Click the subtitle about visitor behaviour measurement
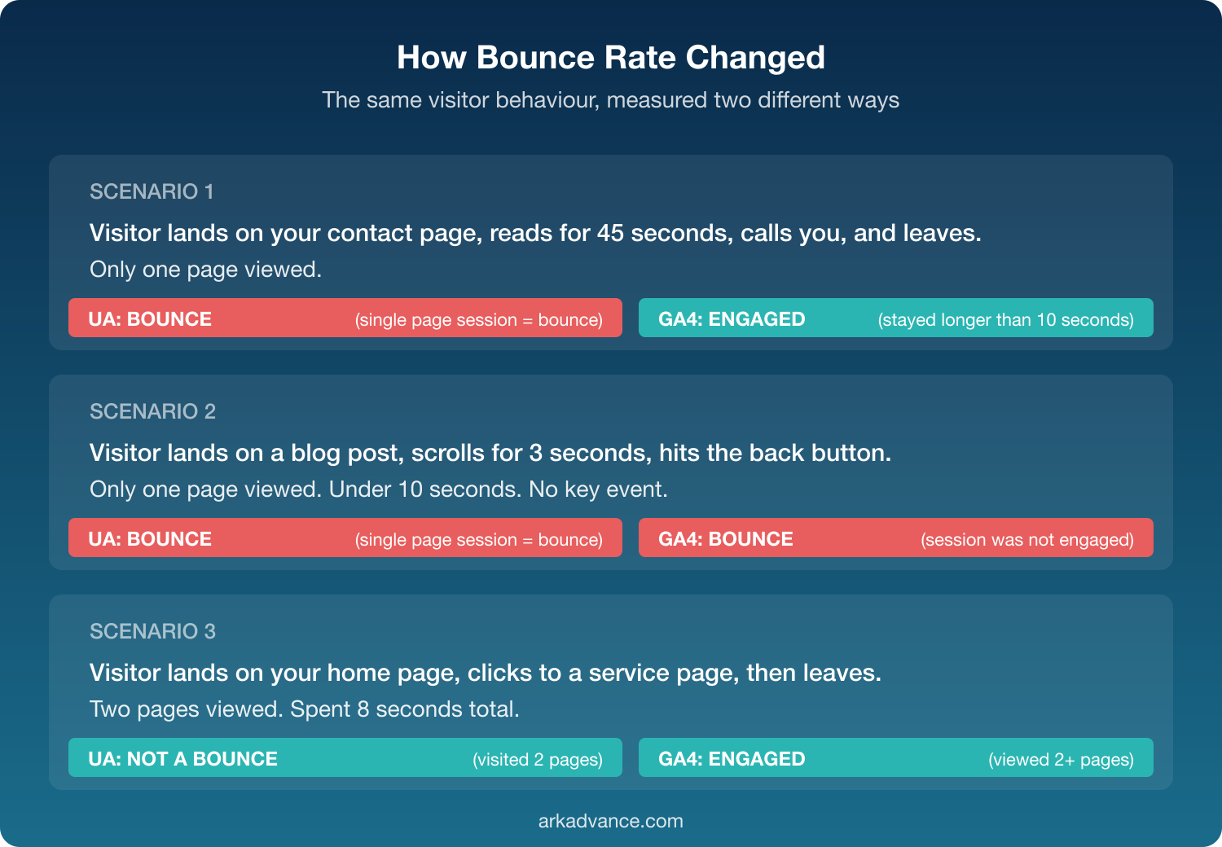The height and width of the screenshot is (847, 1222). [611, 100]
